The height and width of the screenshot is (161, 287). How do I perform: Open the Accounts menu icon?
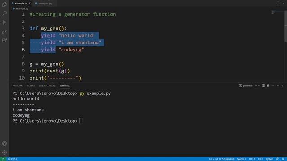4,144
